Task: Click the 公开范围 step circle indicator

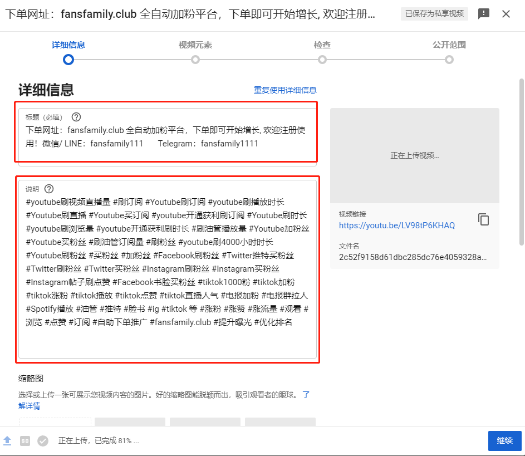Action: coord(449,60)
